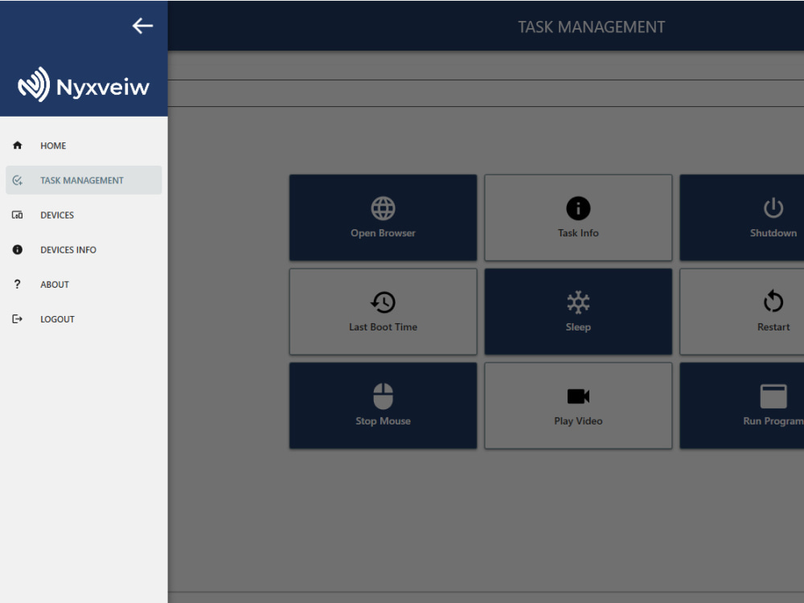This screenshot has width=804, height=603.
Task: Click the info icon on Task Info tile
Action: pos(578,207)
